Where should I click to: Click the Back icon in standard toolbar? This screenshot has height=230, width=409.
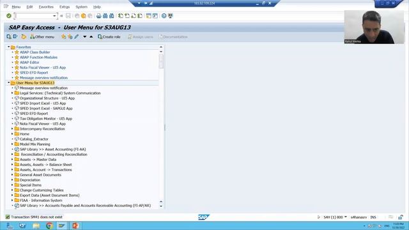(x=77, y=16)
